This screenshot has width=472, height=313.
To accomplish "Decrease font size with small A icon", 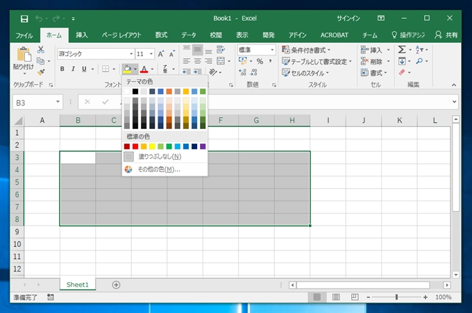I will click(171, 54).
